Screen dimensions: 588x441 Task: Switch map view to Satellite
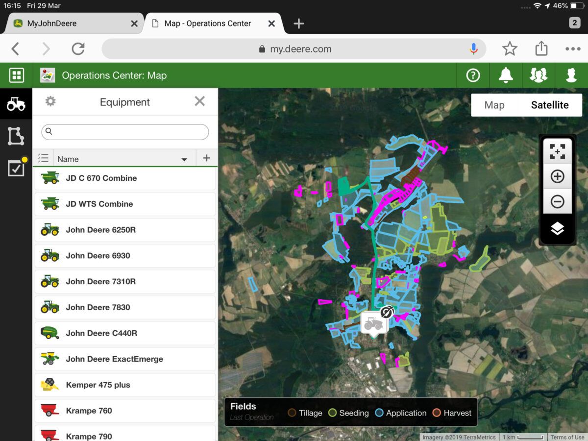pos(550,105)
